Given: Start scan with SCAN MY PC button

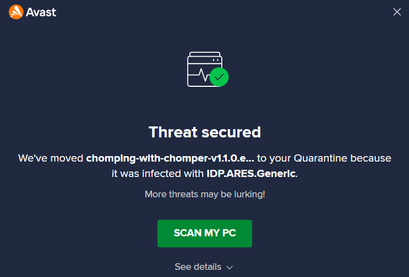Looking at the screenshot, I should coord(205,233).
